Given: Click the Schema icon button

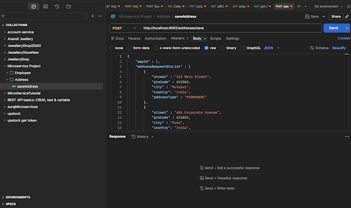Looking at the screenshot, I should point(319,48).
